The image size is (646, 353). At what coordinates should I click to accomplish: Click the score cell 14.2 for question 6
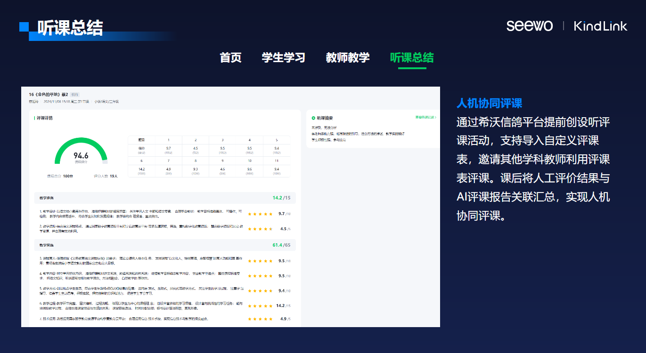click(141, 170)
